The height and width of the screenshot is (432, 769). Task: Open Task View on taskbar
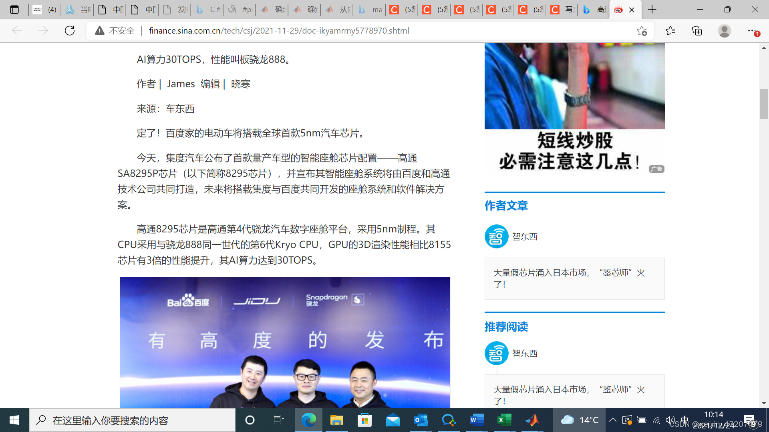pos(278,420)
